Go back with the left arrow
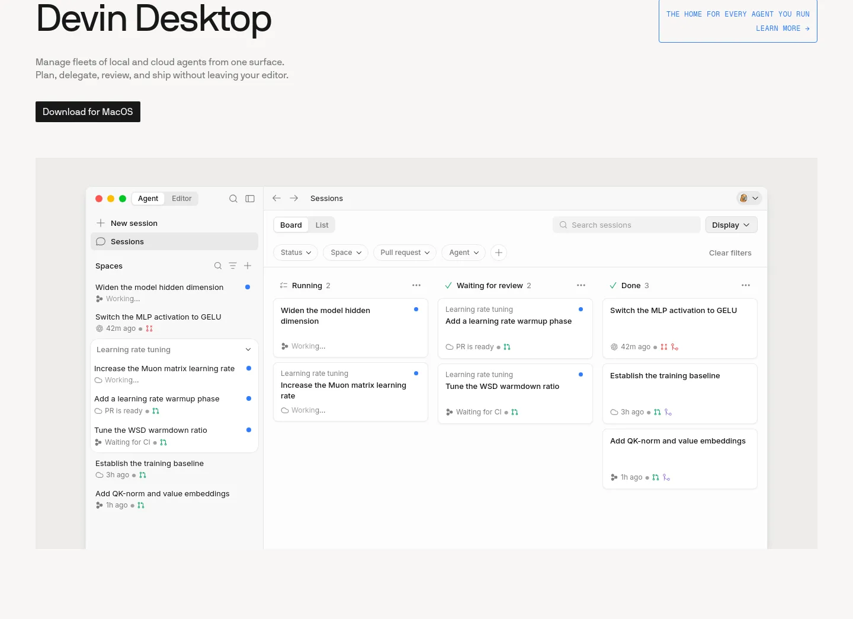The image size is (853, 619). [x=277, y=198]
